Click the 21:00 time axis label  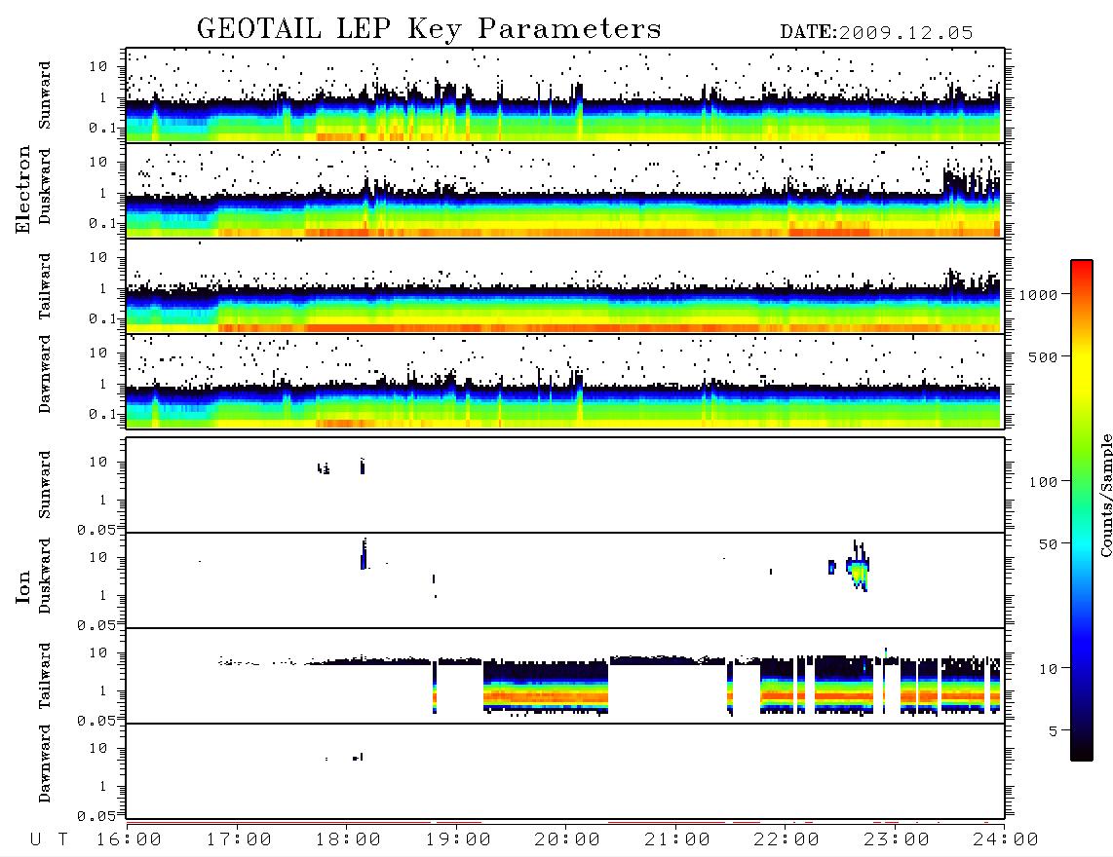[x=678, y=840]
